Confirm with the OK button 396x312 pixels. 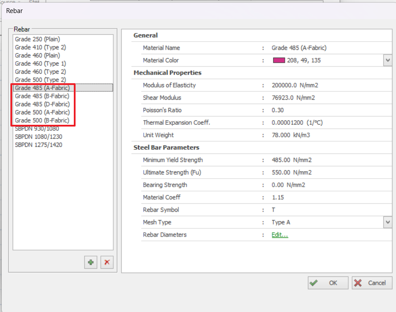point(328,283)
